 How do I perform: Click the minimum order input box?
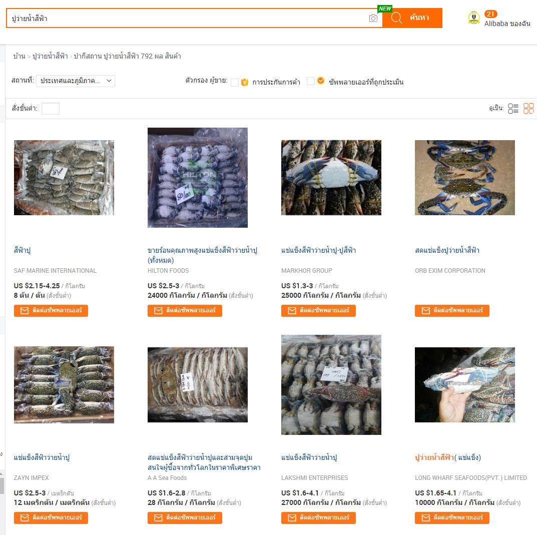pyautogui.click(x=51, y=109)
